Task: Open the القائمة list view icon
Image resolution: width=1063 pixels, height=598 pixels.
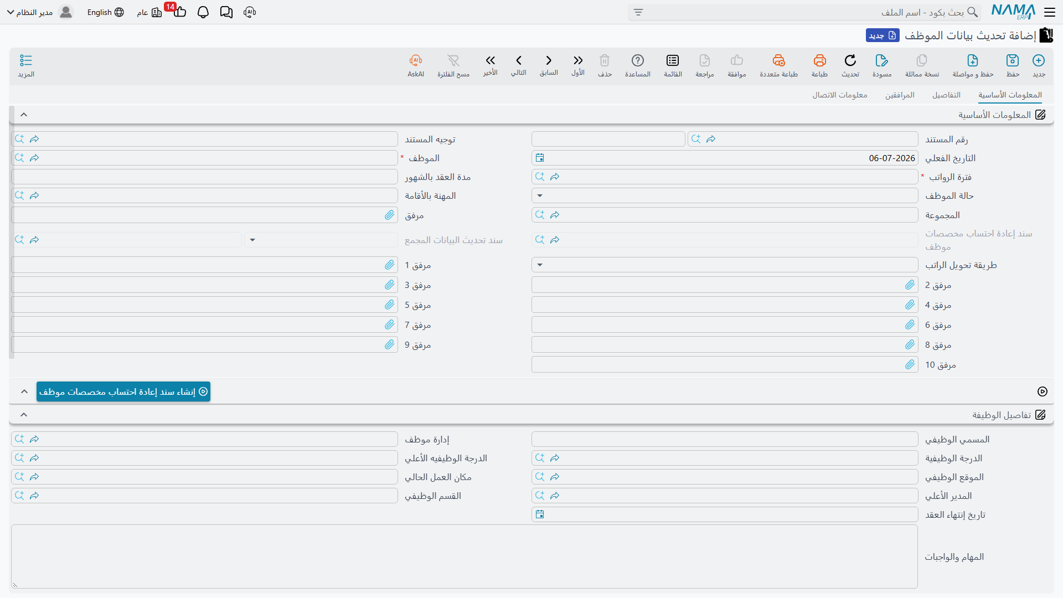Action: 673,60
